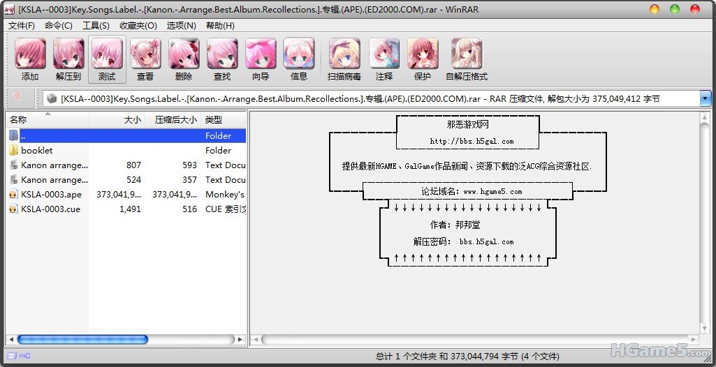
Task: Click the status bar total summary text
Action: (x=467, y=356)
